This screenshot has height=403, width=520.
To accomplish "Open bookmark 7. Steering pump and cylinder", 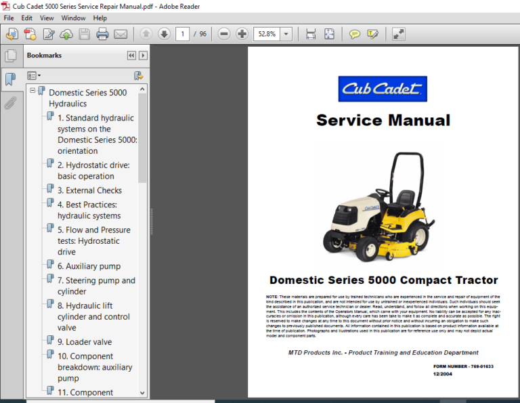I will click(x=96, y=286).
